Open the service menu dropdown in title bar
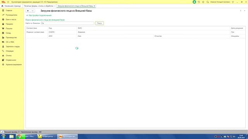 pos(233,2)
